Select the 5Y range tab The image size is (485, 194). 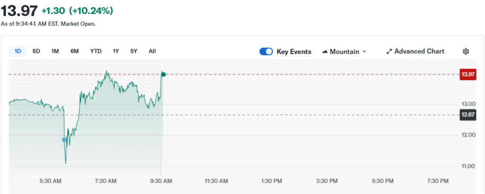coord(134,51)
